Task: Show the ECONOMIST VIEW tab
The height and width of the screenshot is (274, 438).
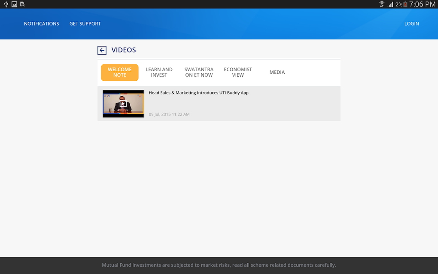Action: [x=238, y=72]
